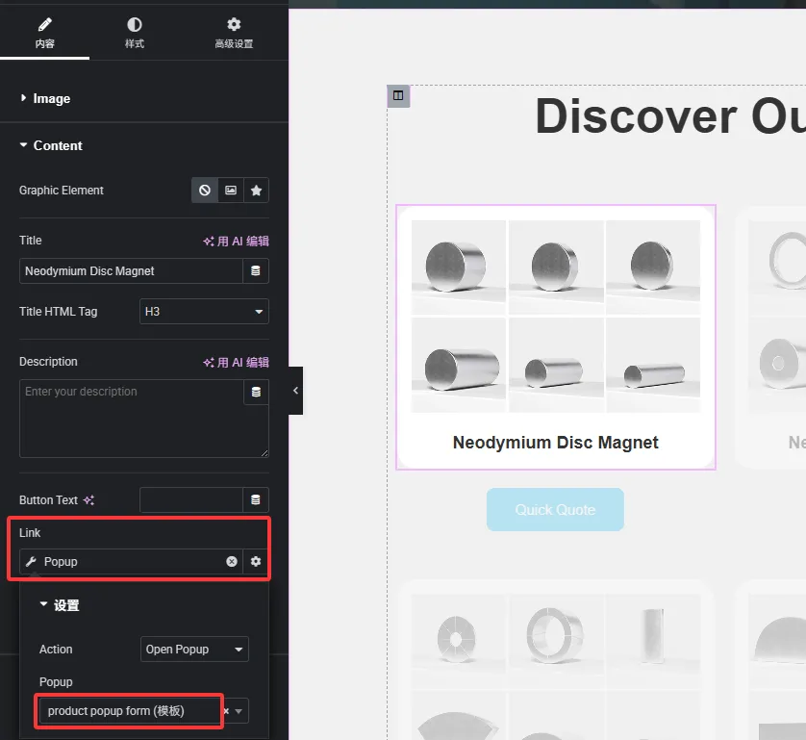Click wrench icon in Link field
This screenshot has height=740, width=806.
point(31,562)
